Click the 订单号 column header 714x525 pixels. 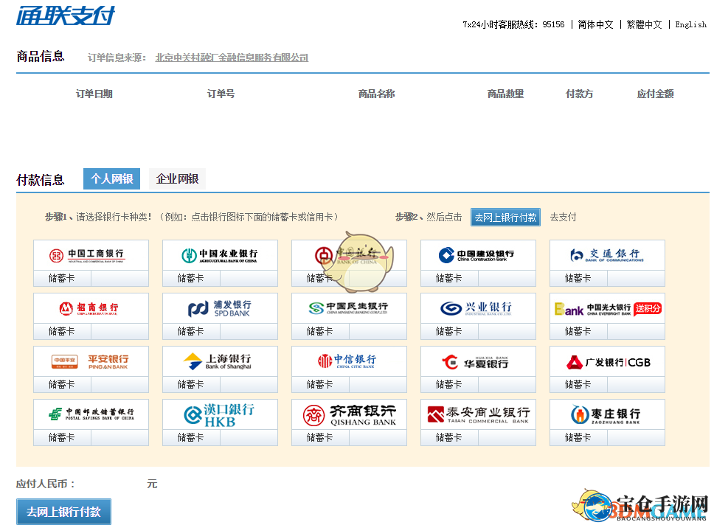(221, 94)
